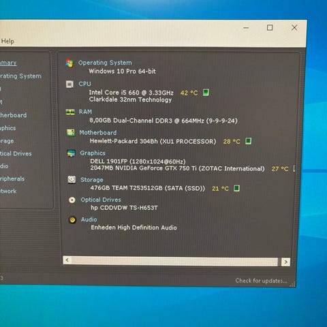
Task: Open the Operating System section heading
Action: tap(105, 63)
